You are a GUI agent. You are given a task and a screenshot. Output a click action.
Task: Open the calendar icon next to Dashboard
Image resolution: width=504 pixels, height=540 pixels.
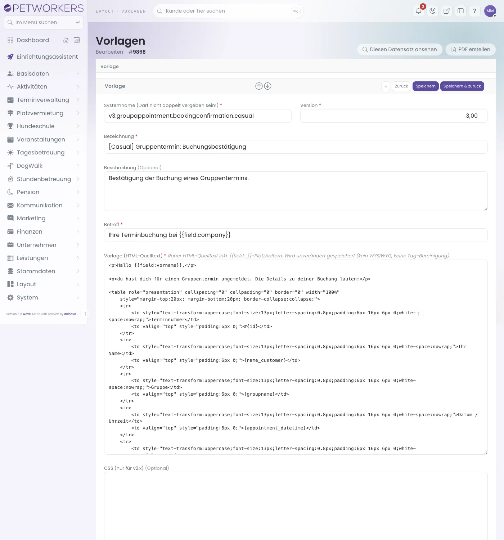pos(77,40)
